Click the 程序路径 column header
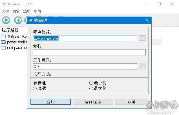Screen dimensions: 179x115 point(10,30)
